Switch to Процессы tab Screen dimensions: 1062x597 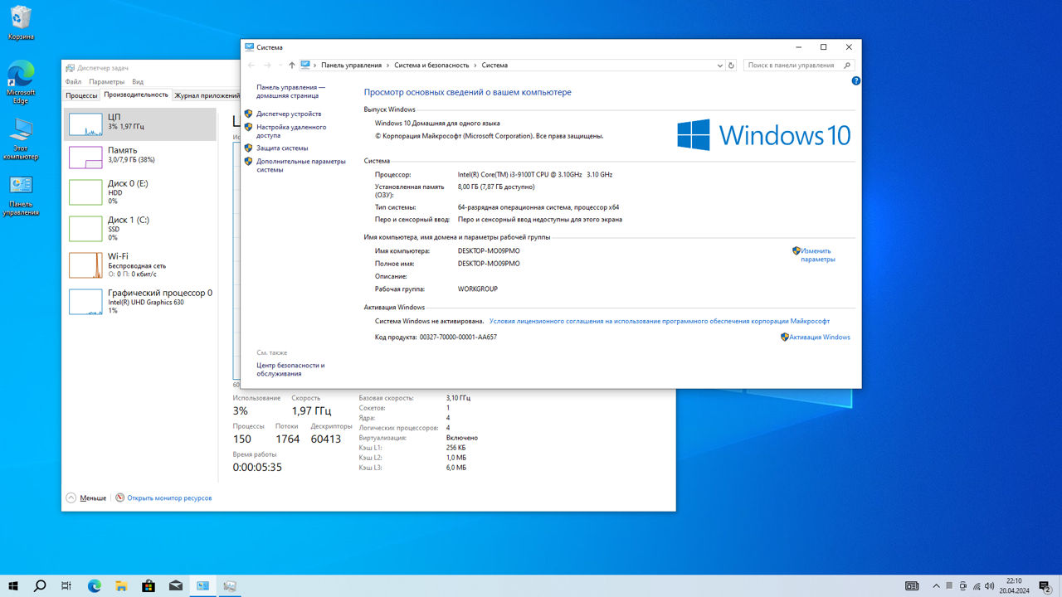tap(81, 95)
